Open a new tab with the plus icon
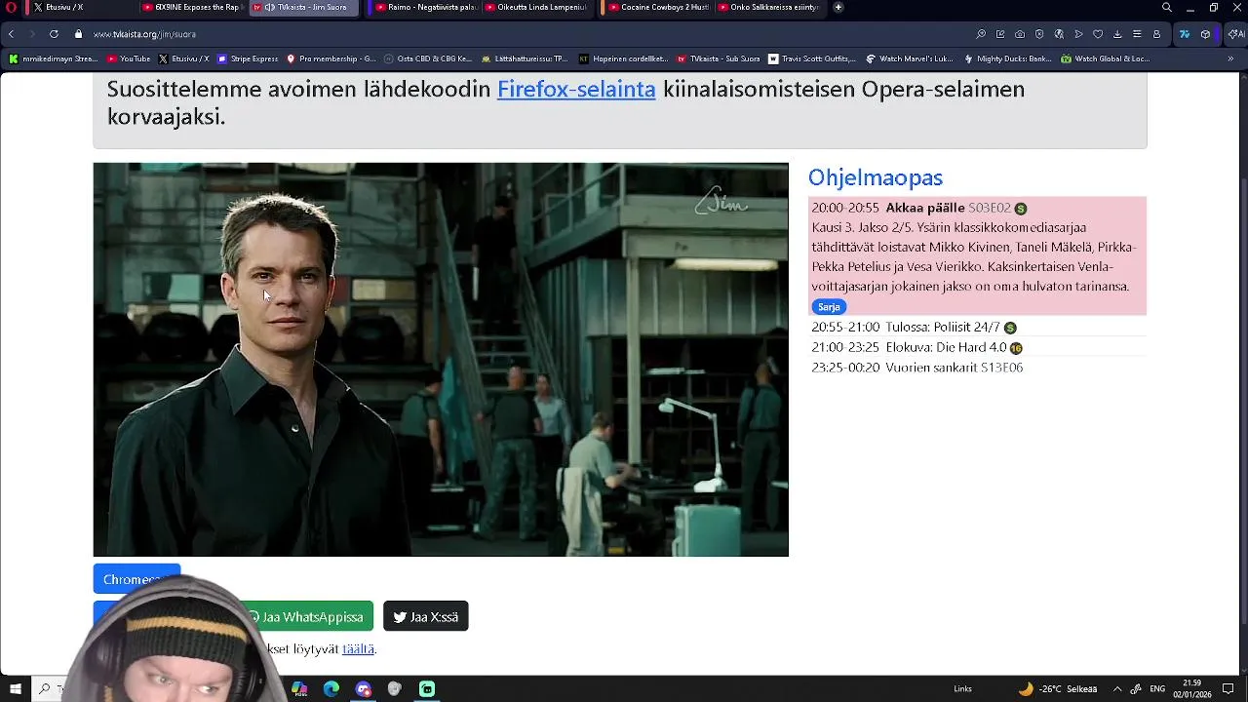 pyautogui.click(x=838, y=7)
